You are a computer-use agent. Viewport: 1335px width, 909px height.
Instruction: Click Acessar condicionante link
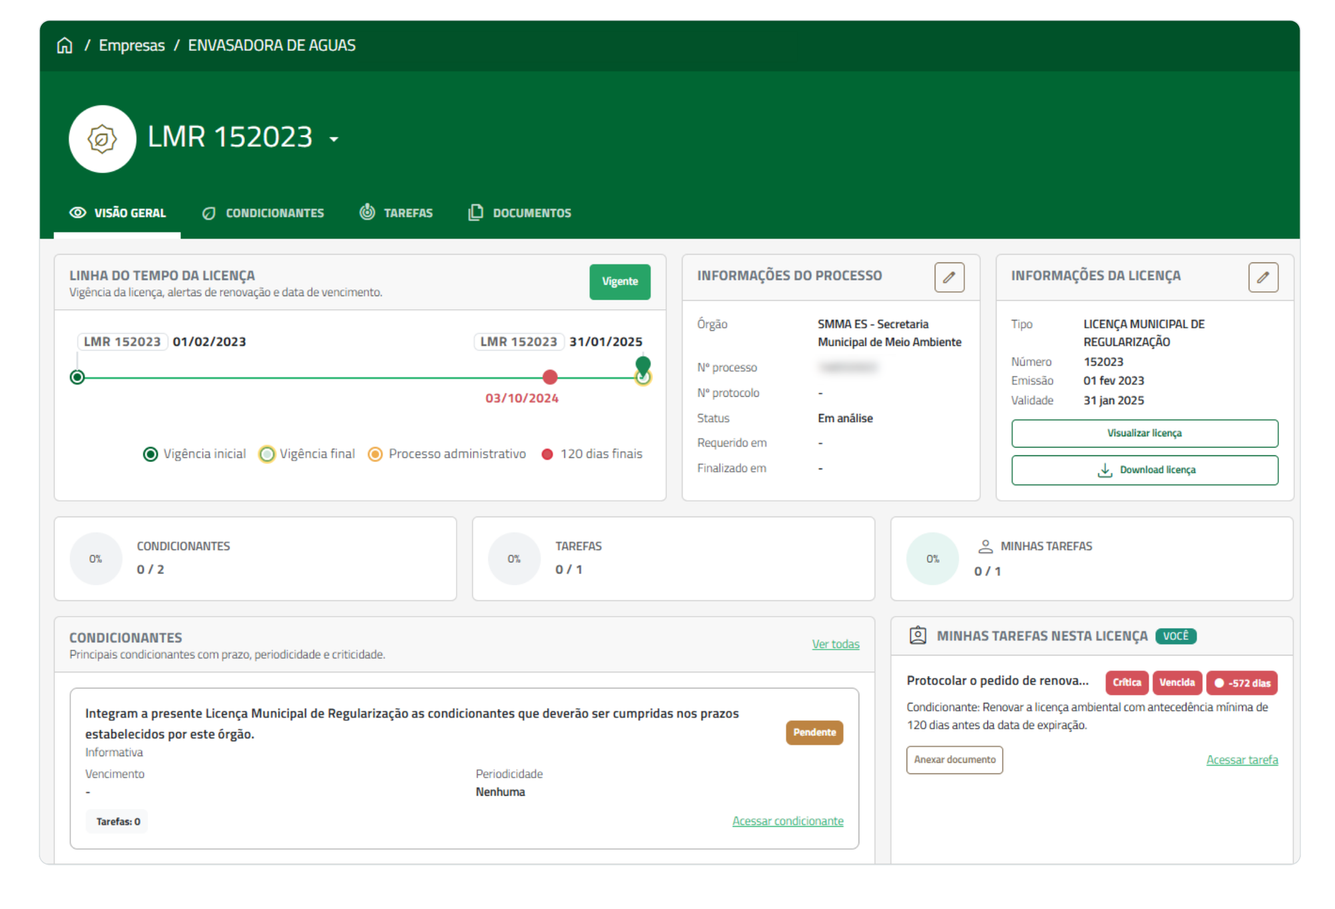click(x=788, y=821)
